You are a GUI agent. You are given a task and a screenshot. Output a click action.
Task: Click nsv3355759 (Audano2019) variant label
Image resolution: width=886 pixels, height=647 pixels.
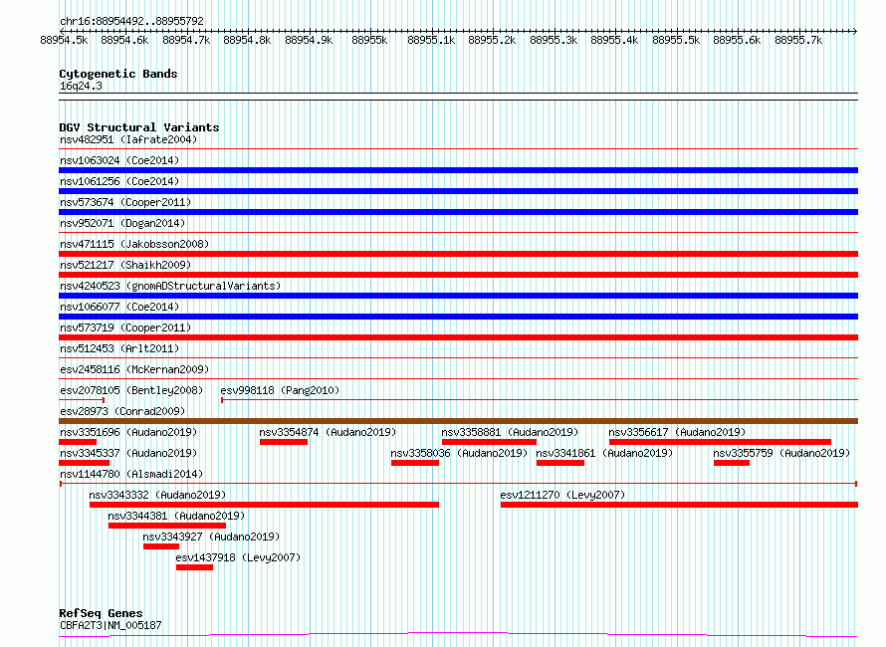click(781, 453)
